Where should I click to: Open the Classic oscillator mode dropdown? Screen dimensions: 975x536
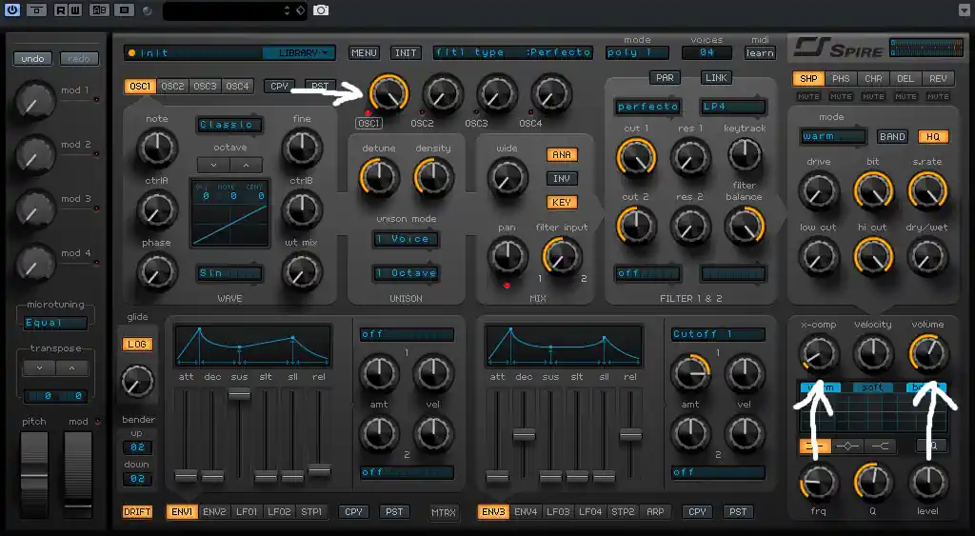click(229, 125)
